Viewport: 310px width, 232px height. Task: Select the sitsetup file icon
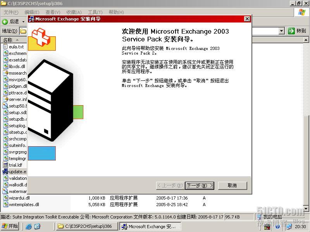coord(5,132)
